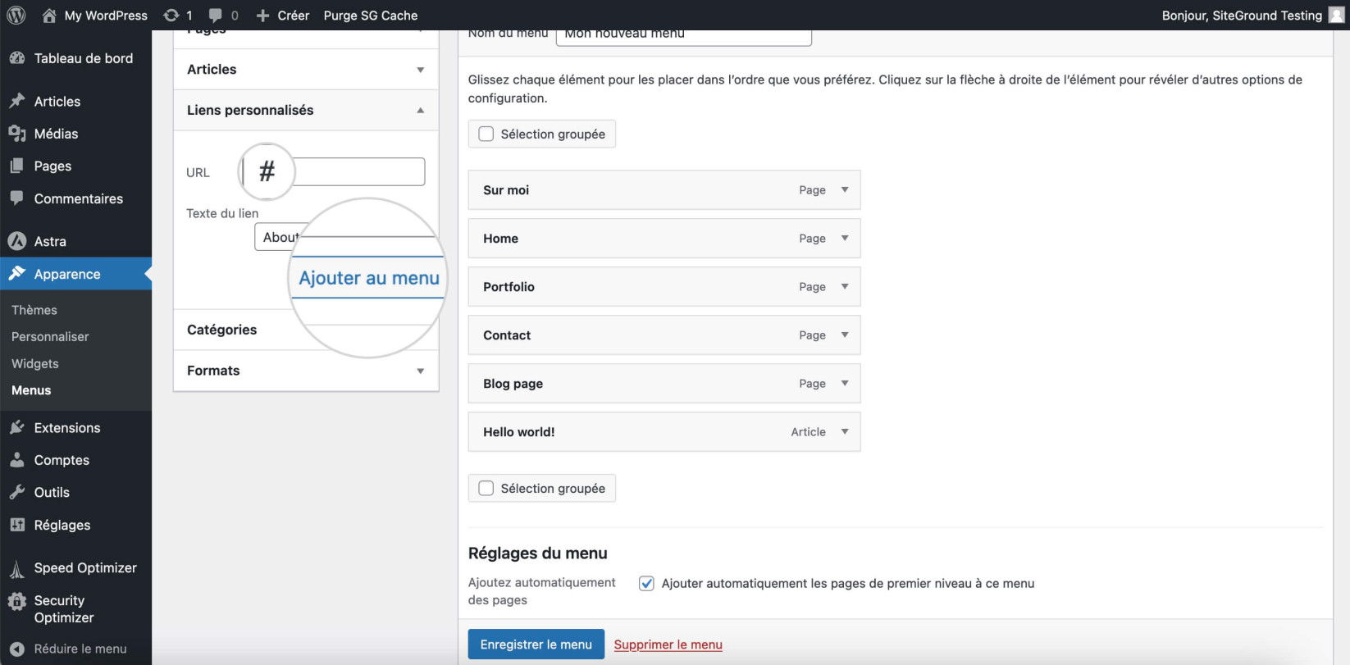Click the Apparence paintbrush icon
The width and height of the screenshot is (1350, 665).
[16, 273]
